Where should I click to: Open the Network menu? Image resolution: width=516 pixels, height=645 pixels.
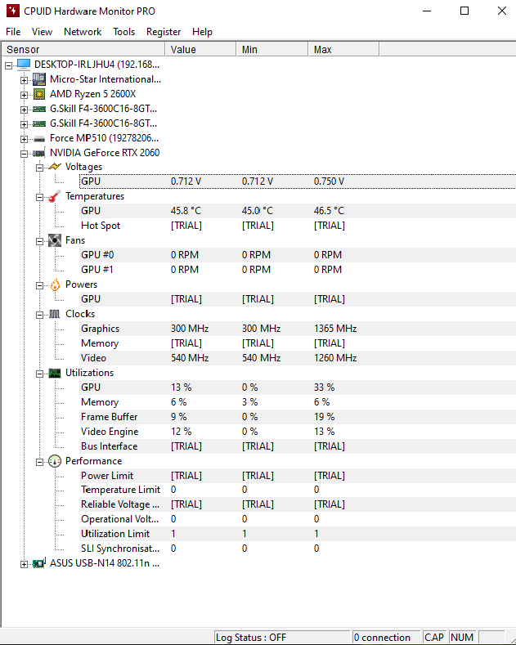tap(83, 32)
